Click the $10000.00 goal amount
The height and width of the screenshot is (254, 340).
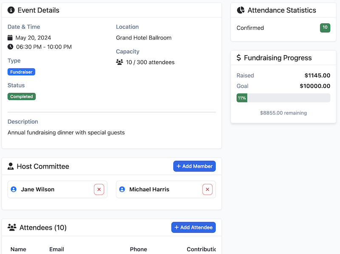pyautogui.click(x=315, y=86)
